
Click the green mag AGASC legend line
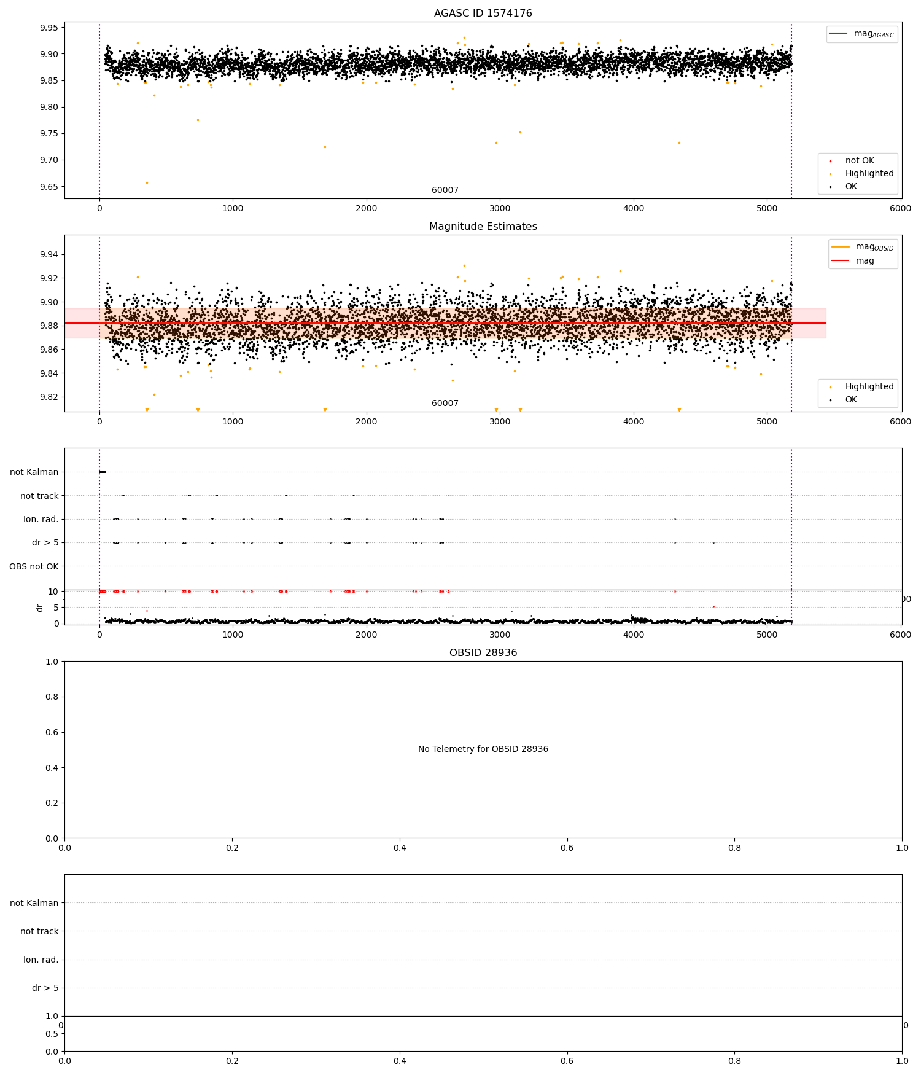pos(838,33)
